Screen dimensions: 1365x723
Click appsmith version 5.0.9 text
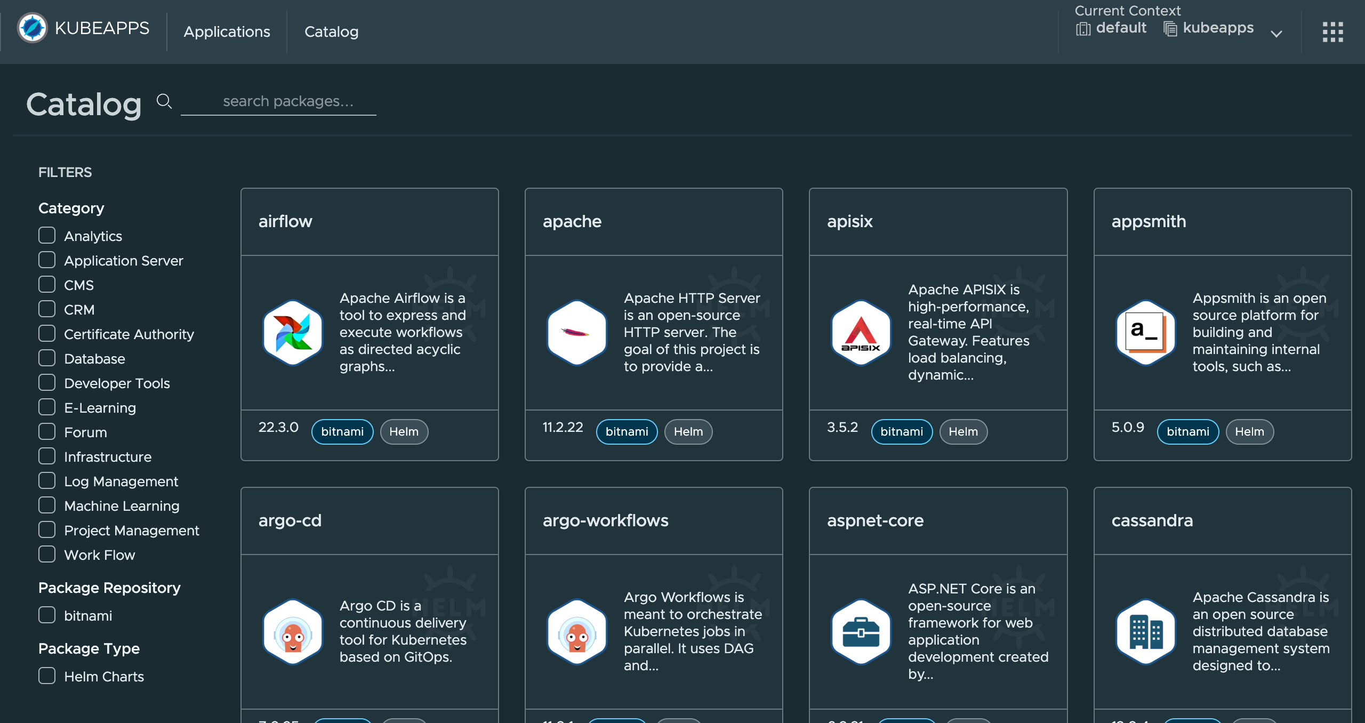click(x=1128, y=428)
